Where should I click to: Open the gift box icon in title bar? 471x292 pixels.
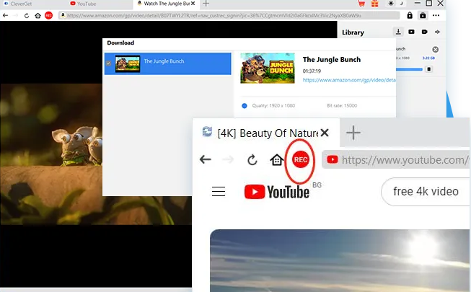374,4
